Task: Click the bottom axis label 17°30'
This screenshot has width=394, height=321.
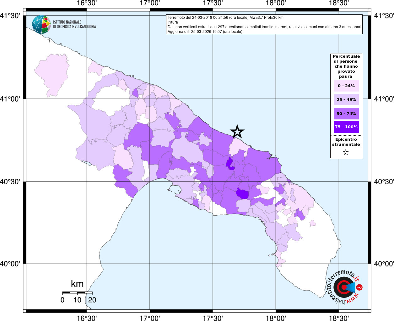Action: [x=213, y=318]
